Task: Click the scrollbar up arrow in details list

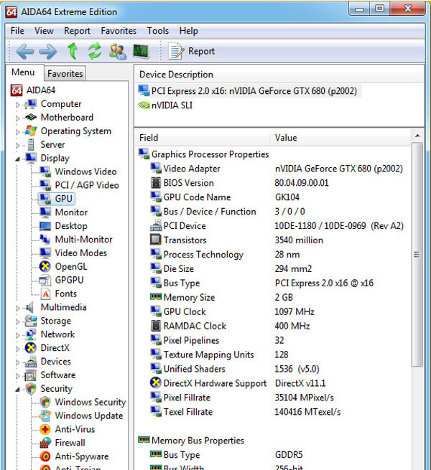Action: [x=417, y=136]
